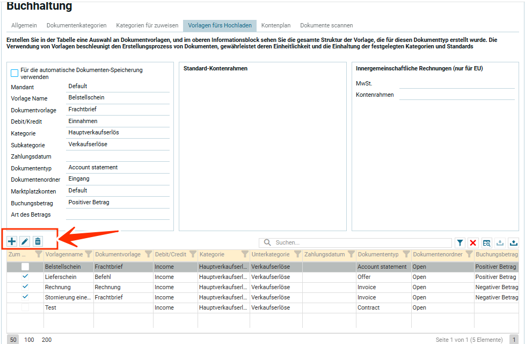Image resolution: width=525 pixels, height=344 pixels.
Task: Set page size to 100
Action: coord(30,340)
